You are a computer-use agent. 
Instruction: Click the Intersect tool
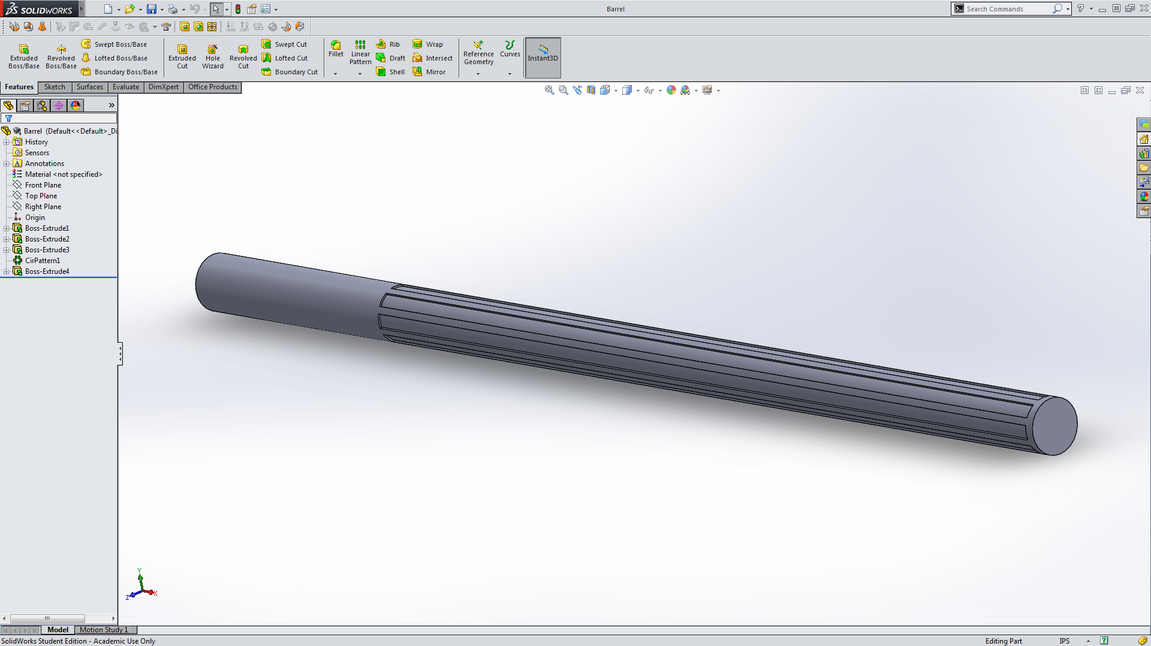432,58
